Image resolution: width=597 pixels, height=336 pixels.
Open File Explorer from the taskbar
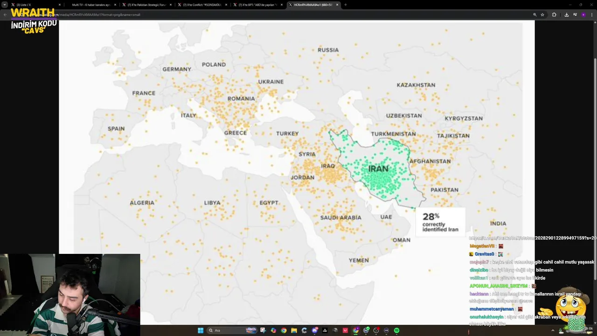pos(294,330)
